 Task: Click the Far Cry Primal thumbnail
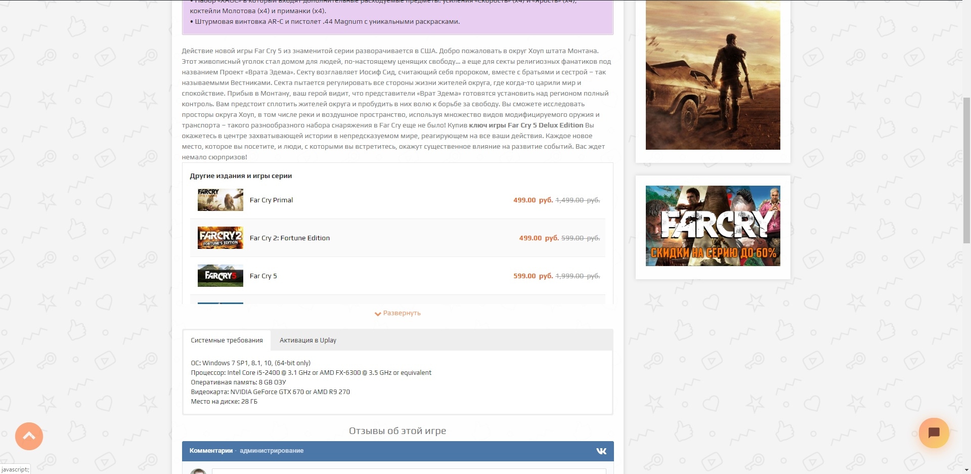click(x=220, y=200)
